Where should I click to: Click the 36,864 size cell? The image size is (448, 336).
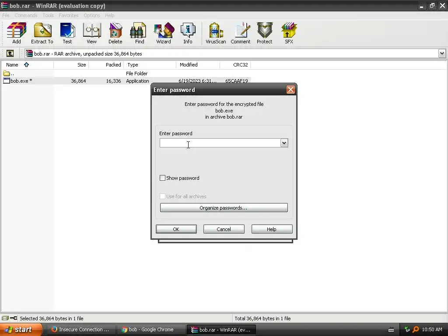pos(78,81)
